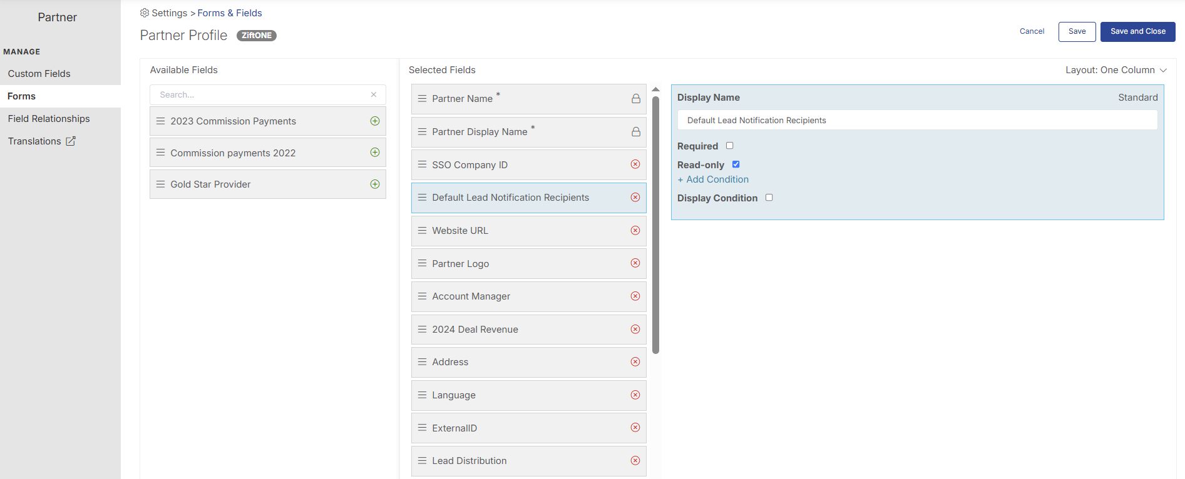Click the Save and Close button
This screenshot has width=1185, height=479.
click(1137, 31)
